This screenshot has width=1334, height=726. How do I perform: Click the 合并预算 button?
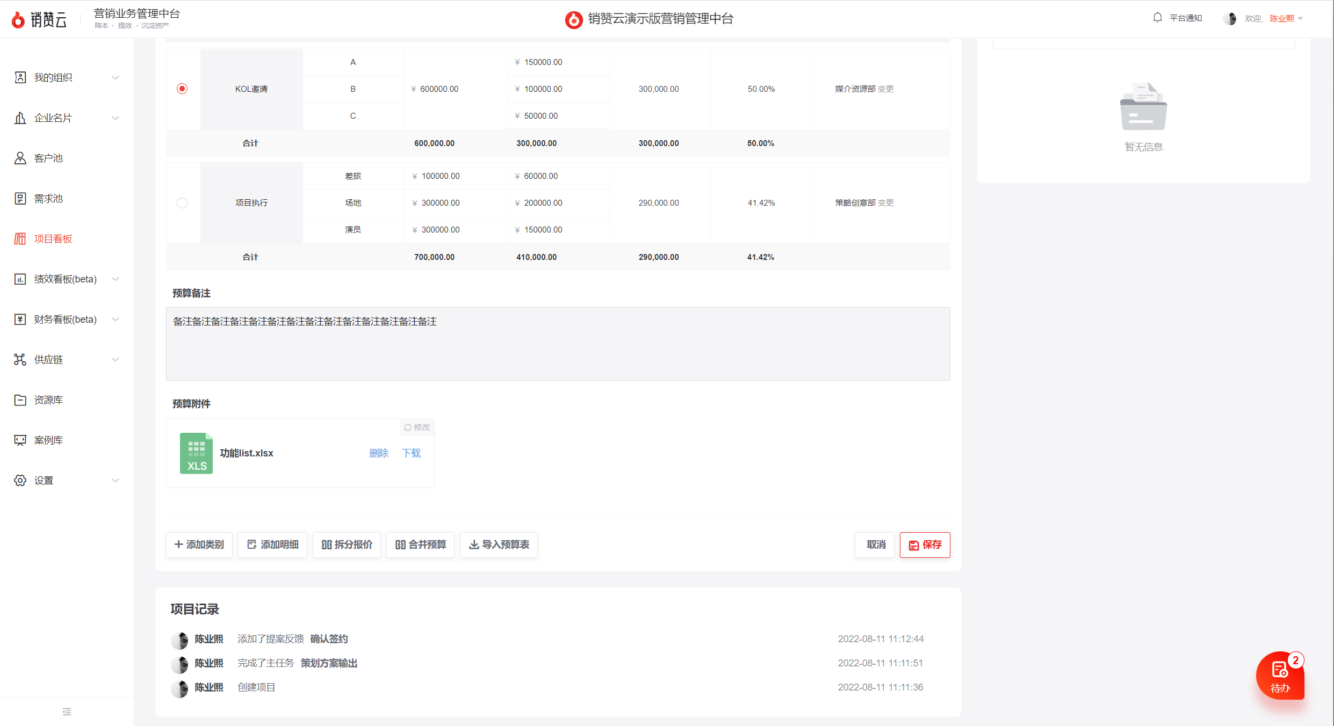click(420, 544)
